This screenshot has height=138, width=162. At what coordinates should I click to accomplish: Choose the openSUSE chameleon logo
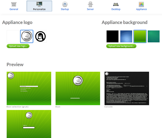(27, 37)
